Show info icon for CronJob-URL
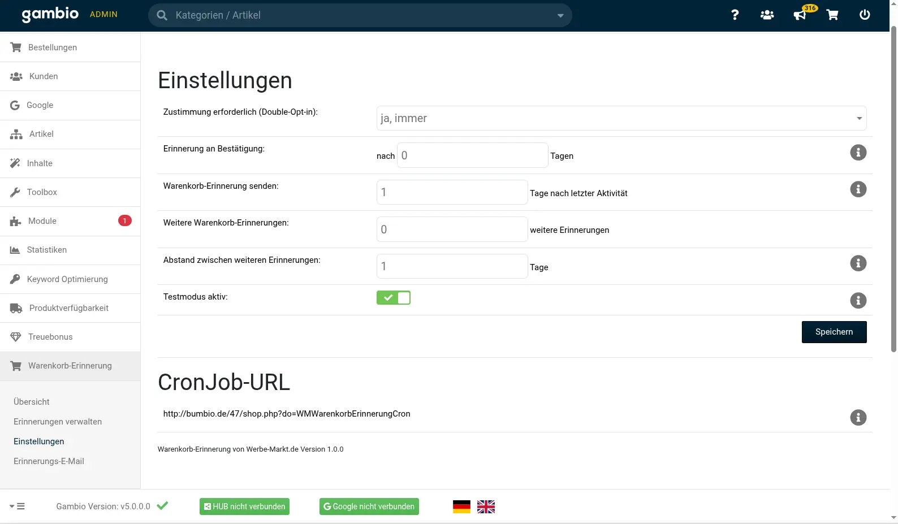Image resolution: width=898 pixels, height=524 pixels. click(858, 418)
